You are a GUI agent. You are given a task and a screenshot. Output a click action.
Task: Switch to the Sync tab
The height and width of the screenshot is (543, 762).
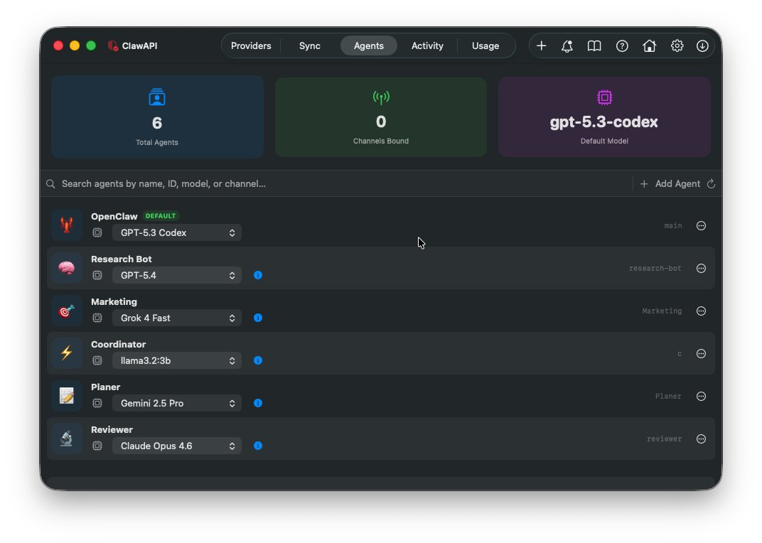[x=310, y=45]
